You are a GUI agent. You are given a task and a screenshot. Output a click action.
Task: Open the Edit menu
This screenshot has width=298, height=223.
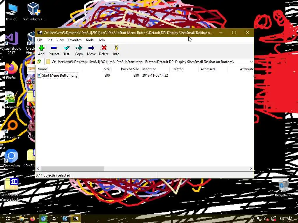click(49, 40)
